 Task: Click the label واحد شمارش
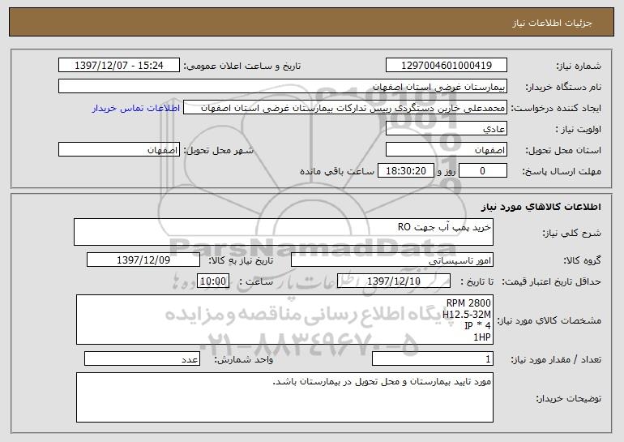[x=244, y=359]
